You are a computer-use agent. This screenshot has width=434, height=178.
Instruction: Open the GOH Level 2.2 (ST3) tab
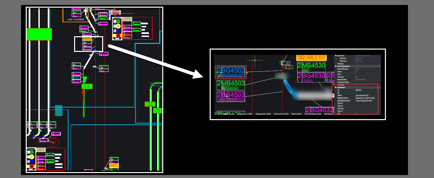coord(281,114)
